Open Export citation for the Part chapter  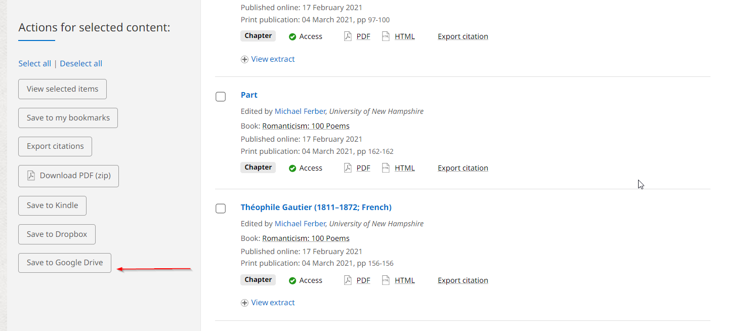(x=463, y=168)
